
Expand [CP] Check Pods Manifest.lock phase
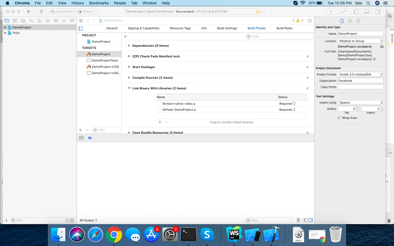click(129, 56)
